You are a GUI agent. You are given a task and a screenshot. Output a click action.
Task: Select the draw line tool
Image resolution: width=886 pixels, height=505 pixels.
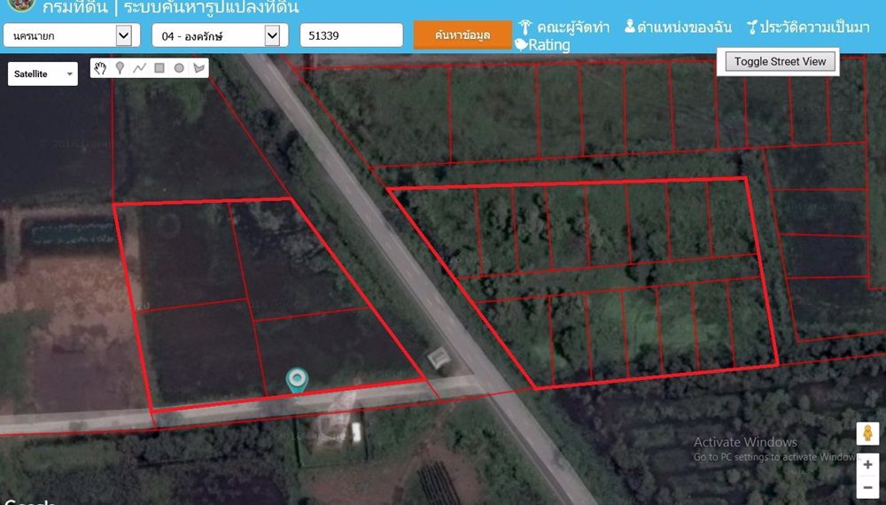139,68
